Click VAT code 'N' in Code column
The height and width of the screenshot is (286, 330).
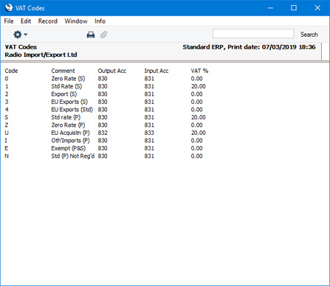tap(7, 156)
